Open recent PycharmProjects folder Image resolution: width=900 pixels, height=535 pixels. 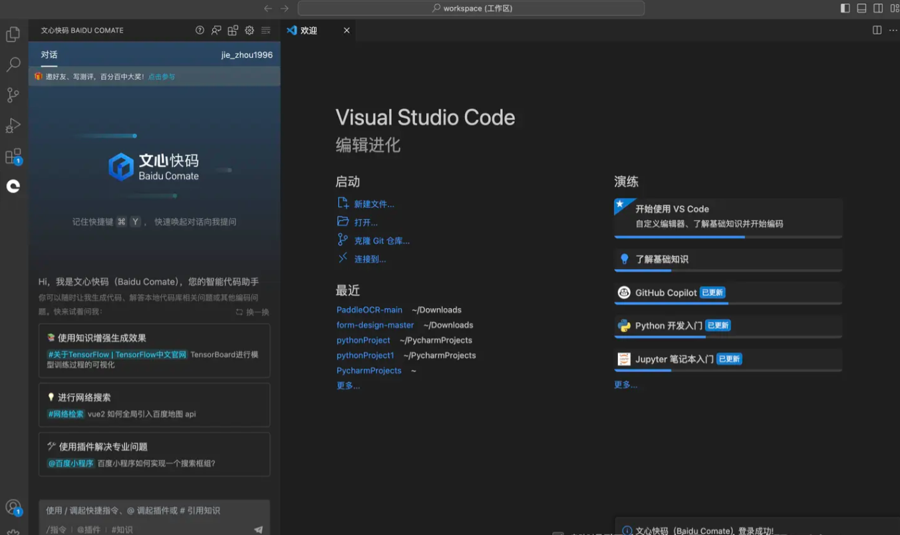coord(369,371)
